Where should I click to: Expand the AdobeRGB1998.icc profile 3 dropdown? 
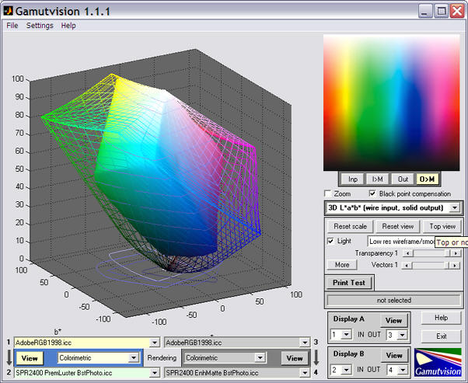pos(305,343)
